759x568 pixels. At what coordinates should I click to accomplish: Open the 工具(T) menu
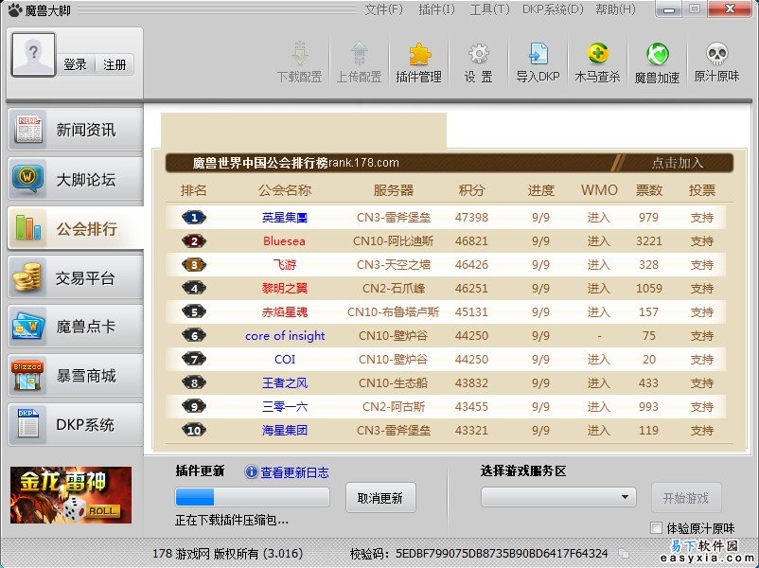tap(490, 9)
